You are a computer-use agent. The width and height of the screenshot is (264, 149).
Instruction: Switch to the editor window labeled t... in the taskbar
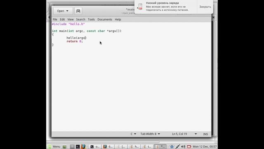click(147, 147)
